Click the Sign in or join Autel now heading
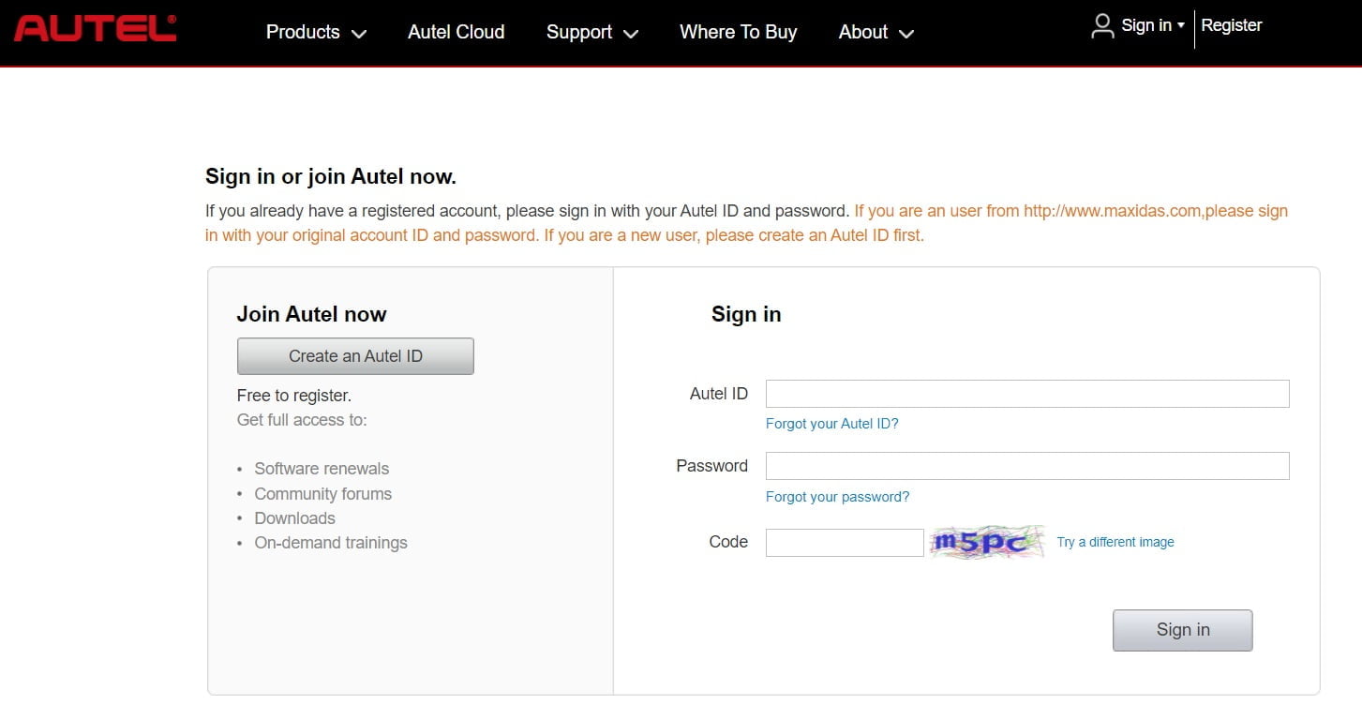 pyautogui.click(x=331, y=176)
